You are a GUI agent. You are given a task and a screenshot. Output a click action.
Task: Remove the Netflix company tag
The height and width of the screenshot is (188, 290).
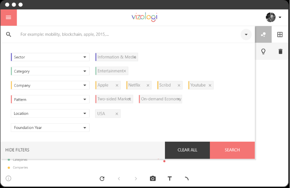[148, 85]
